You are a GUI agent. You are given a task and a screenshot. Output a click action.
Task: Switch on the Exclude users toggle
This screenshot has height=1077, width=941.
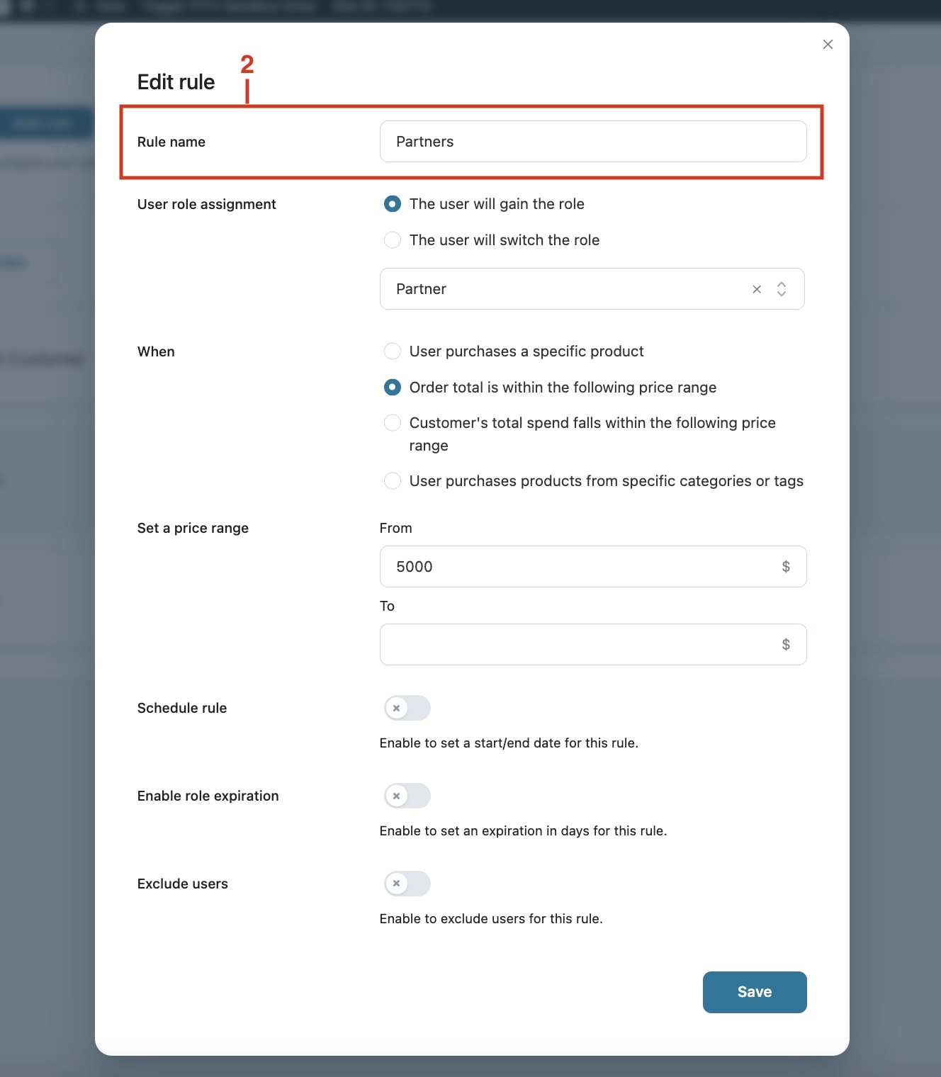coord(407,884)
